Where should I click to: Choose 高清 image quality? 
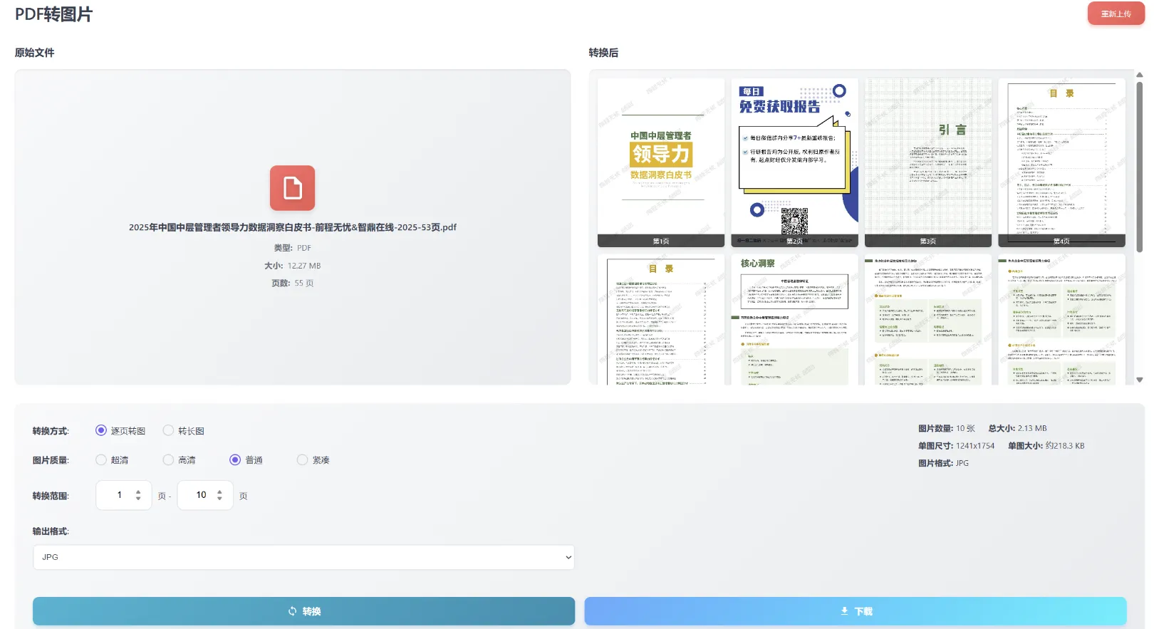point(168,460)
